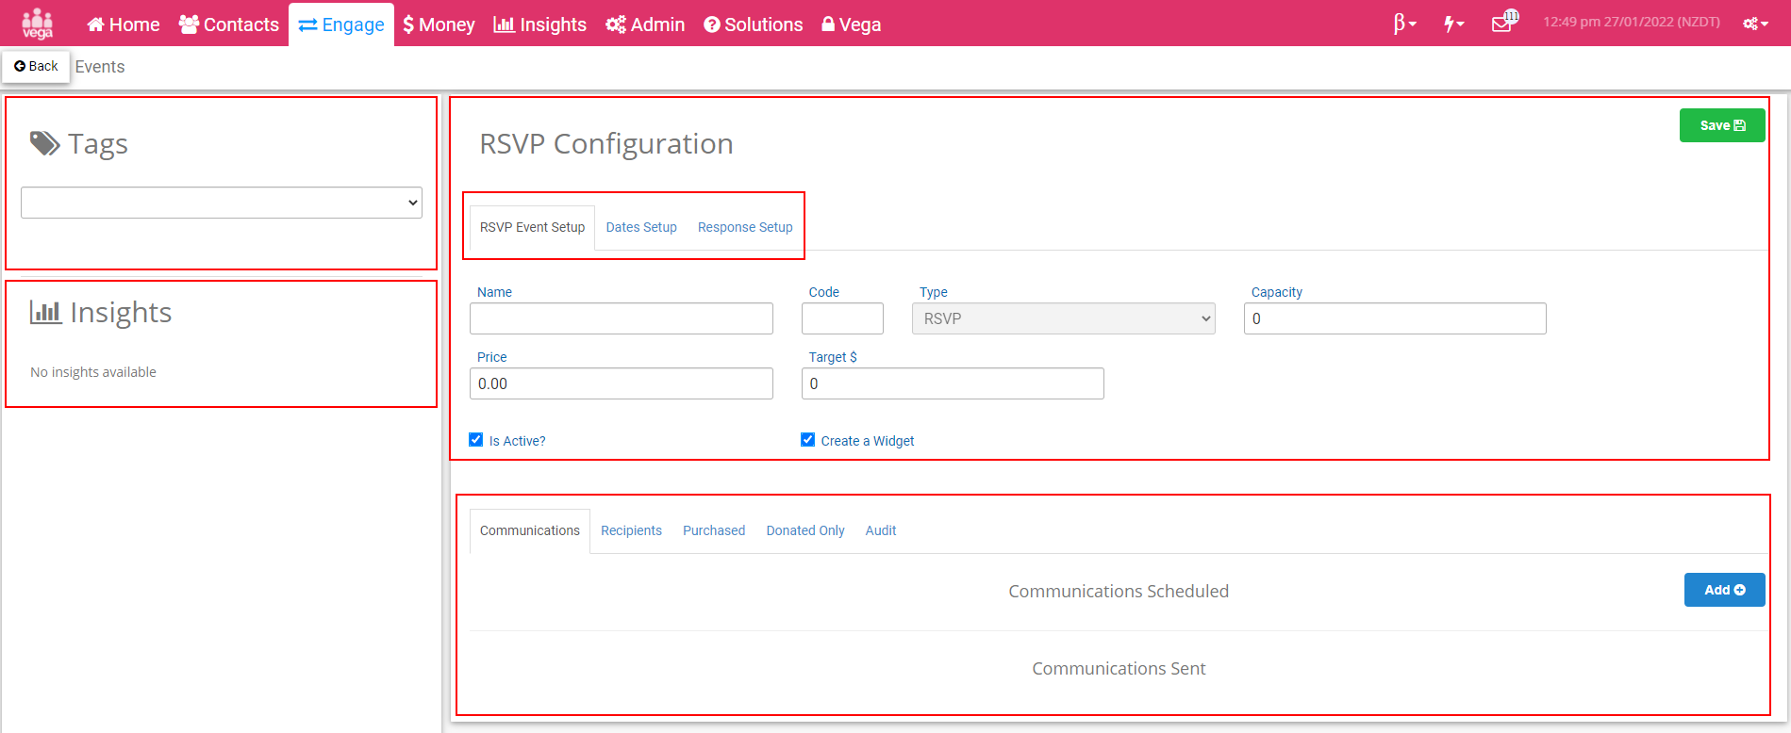Switch to the Communications tab
1791x733 pixels.
530,530
